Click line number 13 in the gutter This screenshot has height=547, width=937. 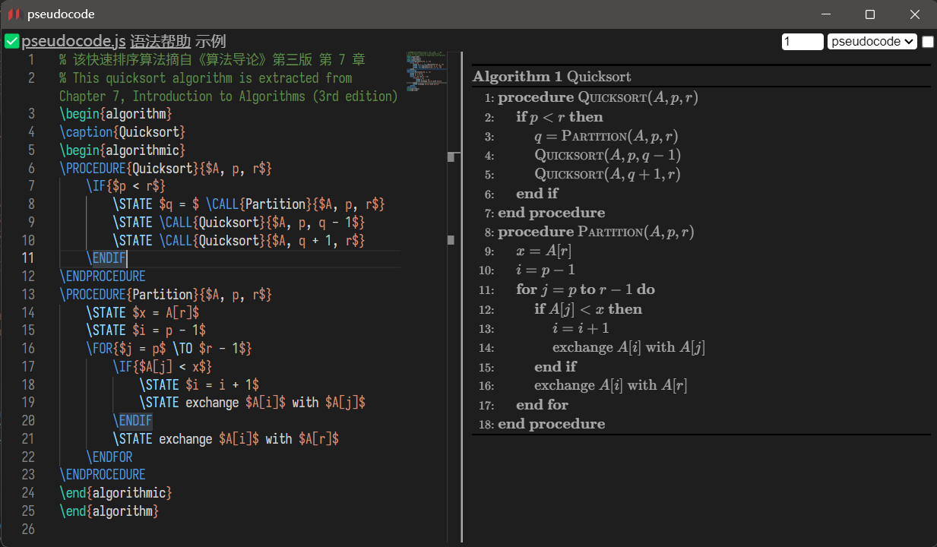[x=27, y=294]
